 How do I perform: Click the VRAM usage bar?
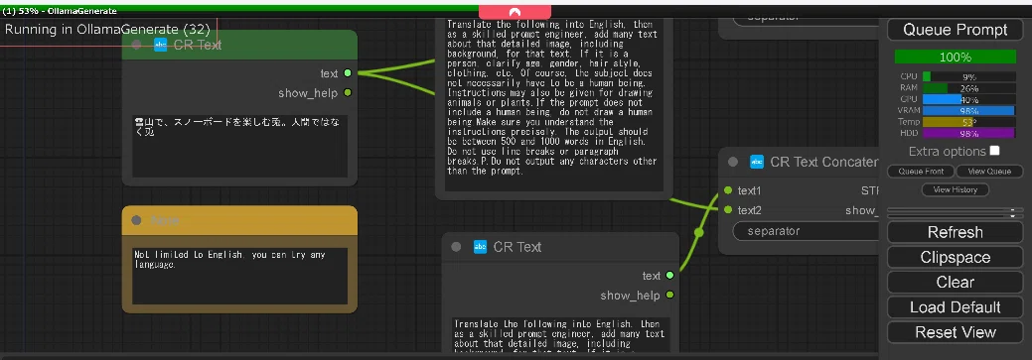968,110
